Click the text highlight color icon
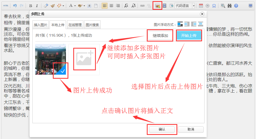 (80, 6)
